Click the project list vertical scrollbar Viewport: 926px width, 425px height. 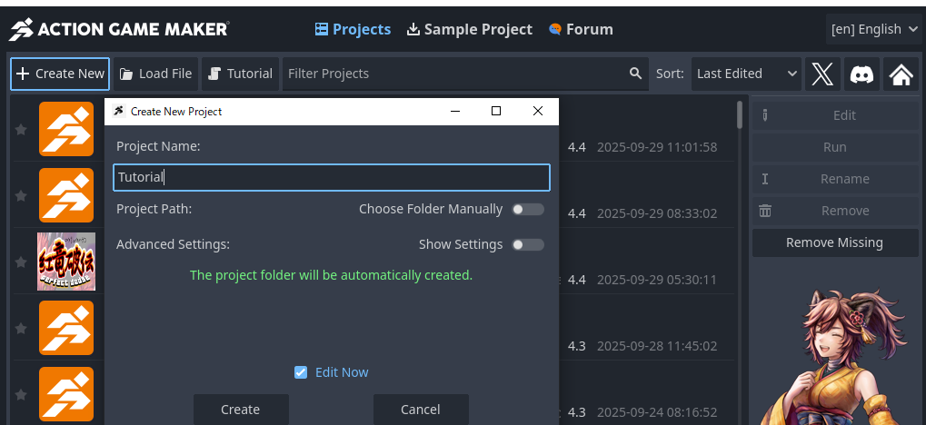[740, 115]
